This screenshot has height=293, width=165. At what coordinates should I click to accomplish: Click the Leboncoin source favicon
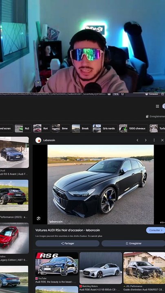pos(38,140)
